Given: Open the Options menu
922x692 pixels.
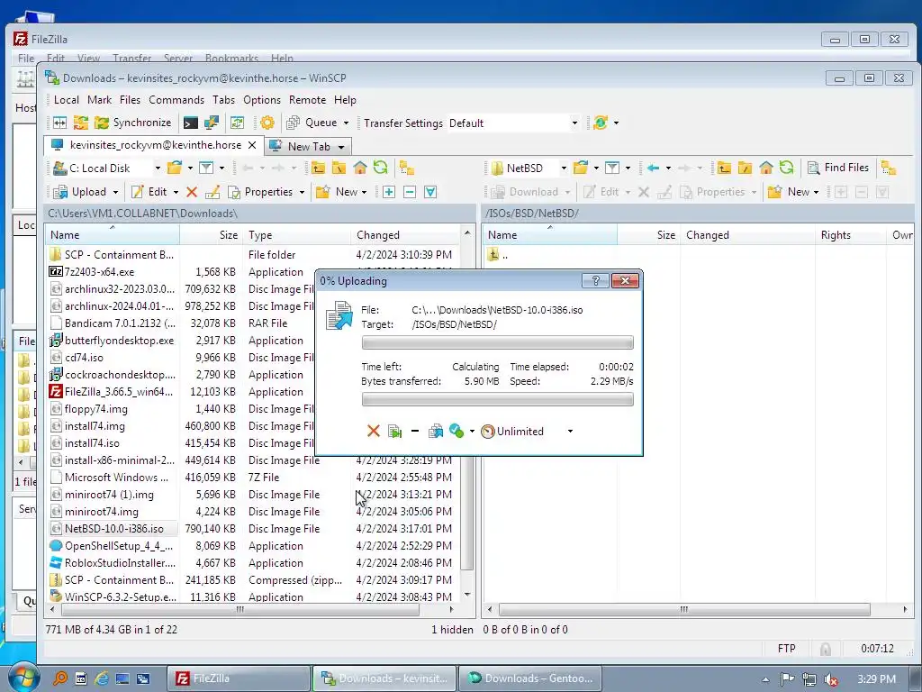Looking at the screenshot, I should tap(262, 100).
